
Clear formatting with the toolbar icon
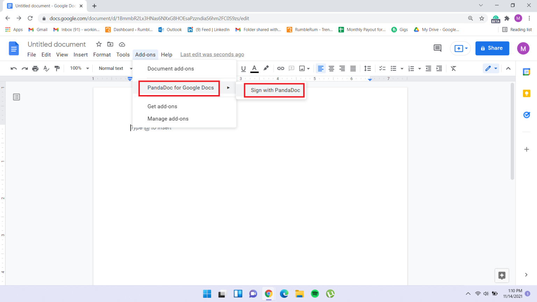coord(453,68)
